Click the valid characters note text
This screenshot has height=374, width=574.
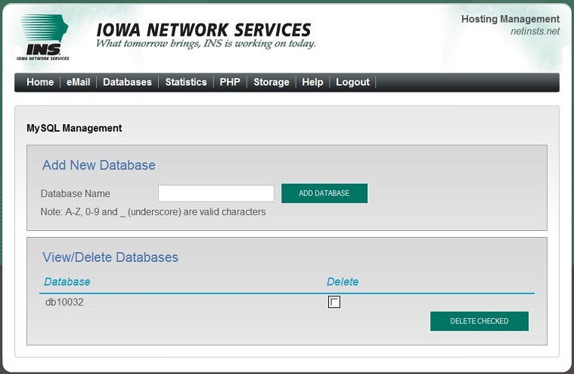pos(153,212)
